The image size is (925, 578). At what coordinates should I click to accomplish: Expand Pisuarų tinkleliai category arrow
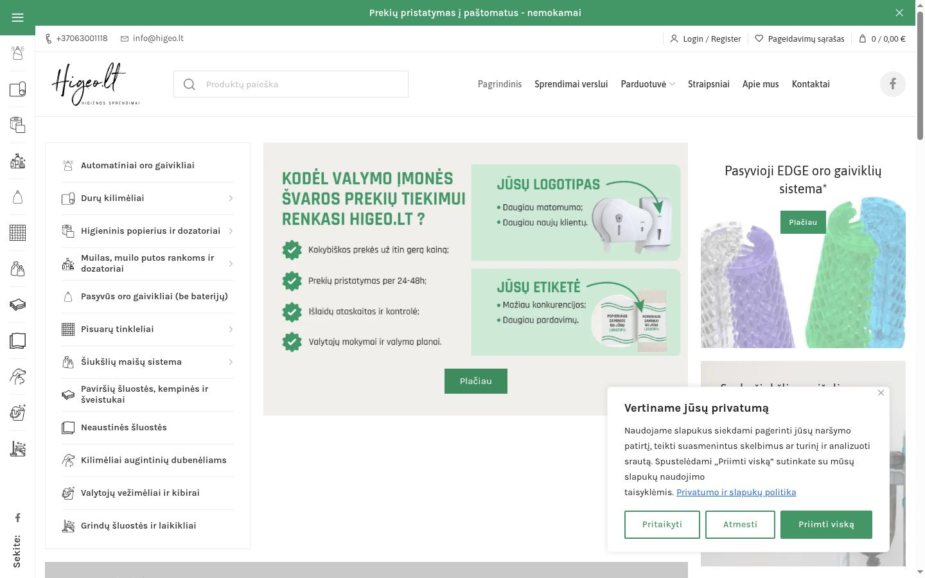pos(231,329)
